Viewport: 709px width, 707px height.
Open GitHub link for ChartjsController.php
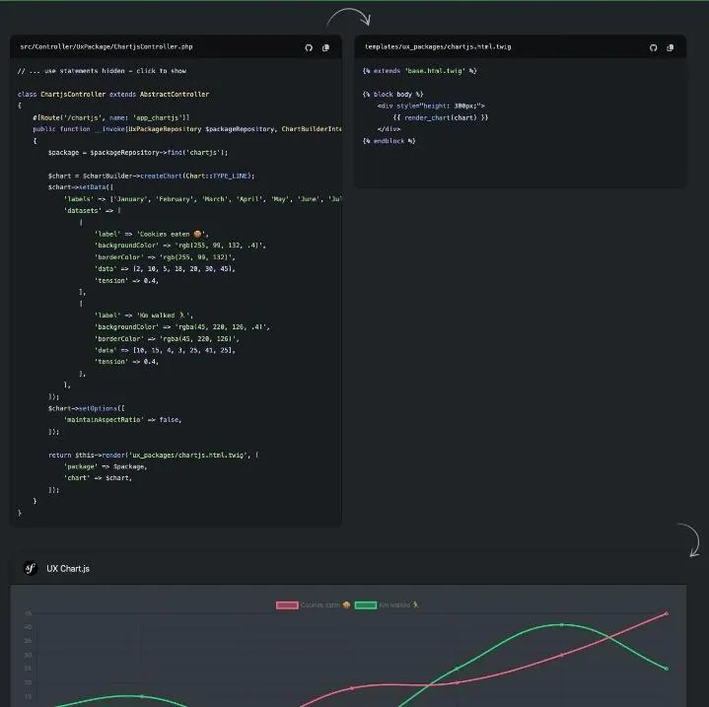pyautogui.click(x=308, y=47)
